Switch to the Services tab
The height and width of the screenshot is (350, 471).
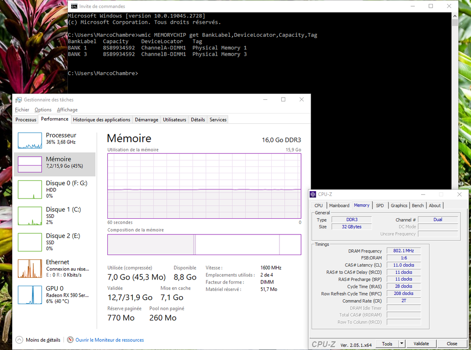coord(218,120)
